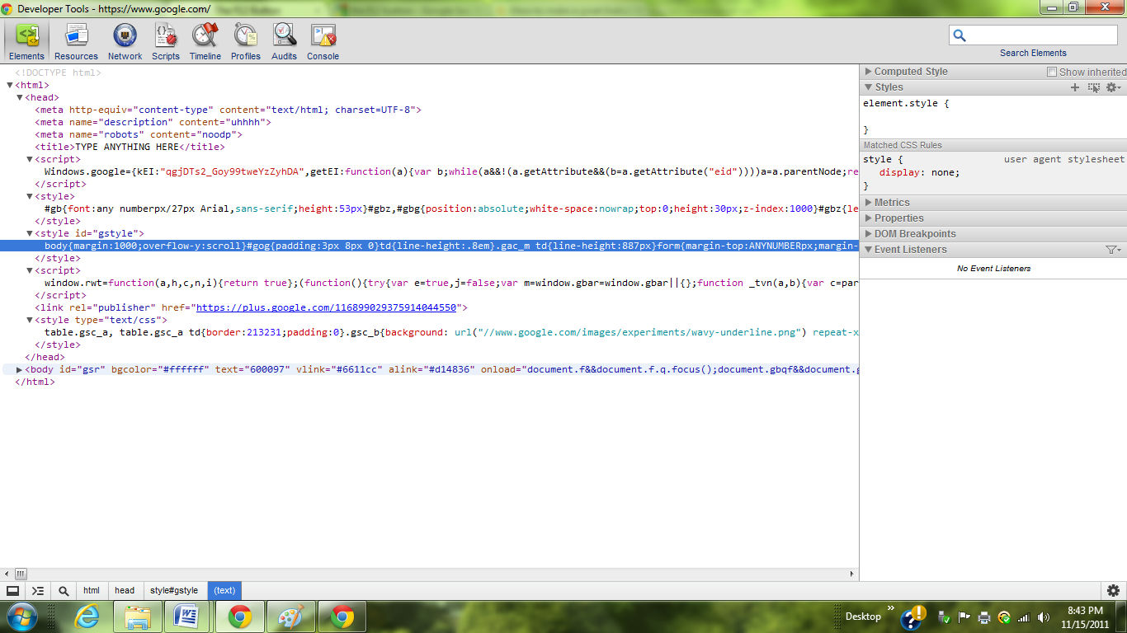Open the Profiles panel

click(245, 41)
